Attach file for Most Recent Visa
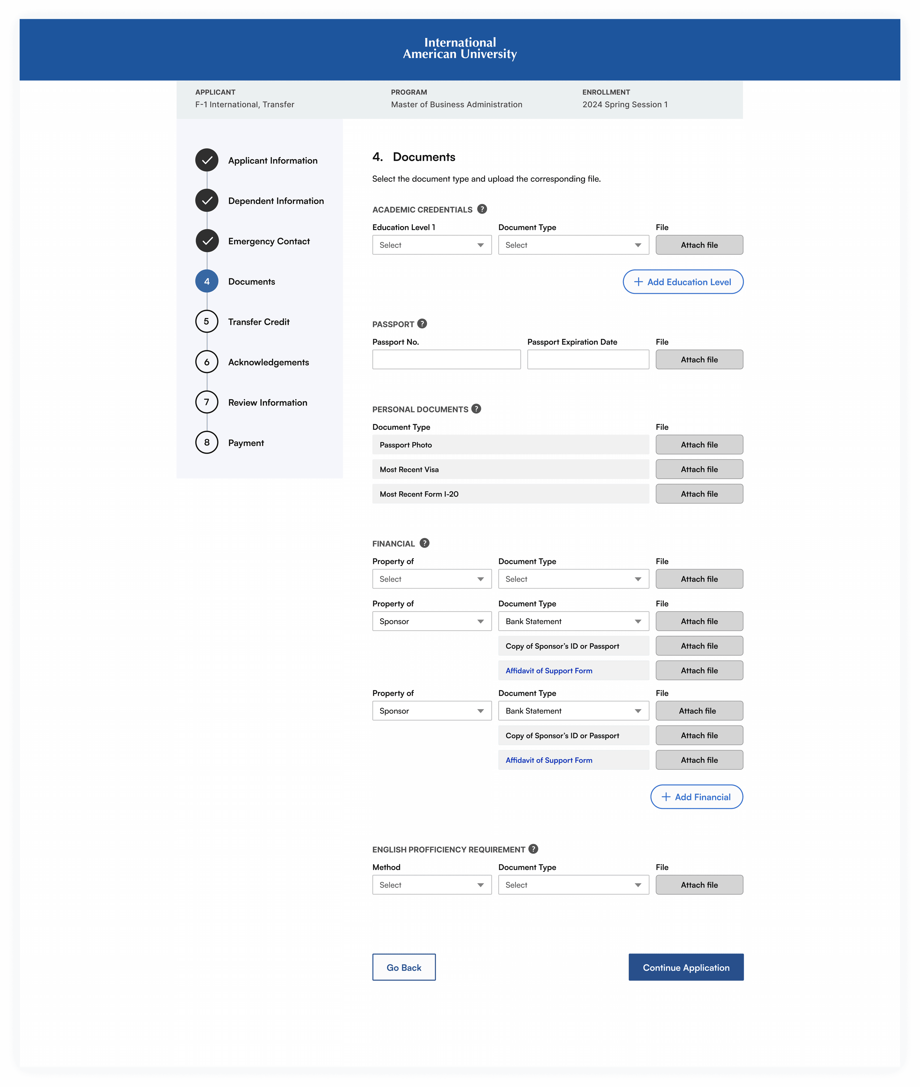920x1087 pixels. pyautogui.click(x=699, y=469)
